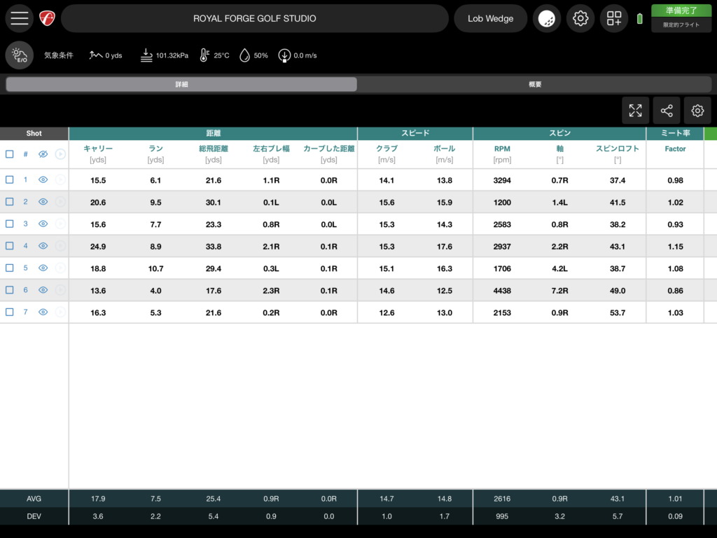Play video for shot 1
717x538 pixels.
pos(60,180)
